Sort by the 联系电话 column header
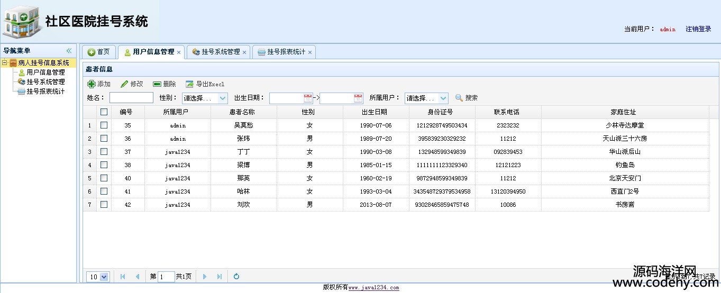721x293 pixels. 508,112
